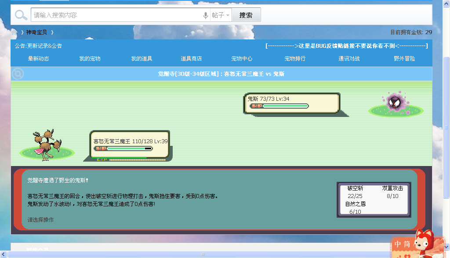Click the 喜怒无常三魔王 110/128 Lv:39 status text
The width and height of the screenshot is (450, 258).
click(131, 141)
